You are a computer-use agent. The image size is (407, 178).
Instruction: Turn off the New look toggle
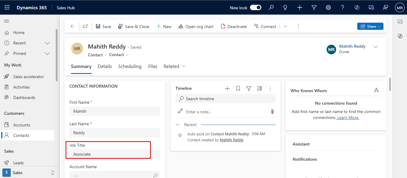pyautogui.click(x=255, y=7)
